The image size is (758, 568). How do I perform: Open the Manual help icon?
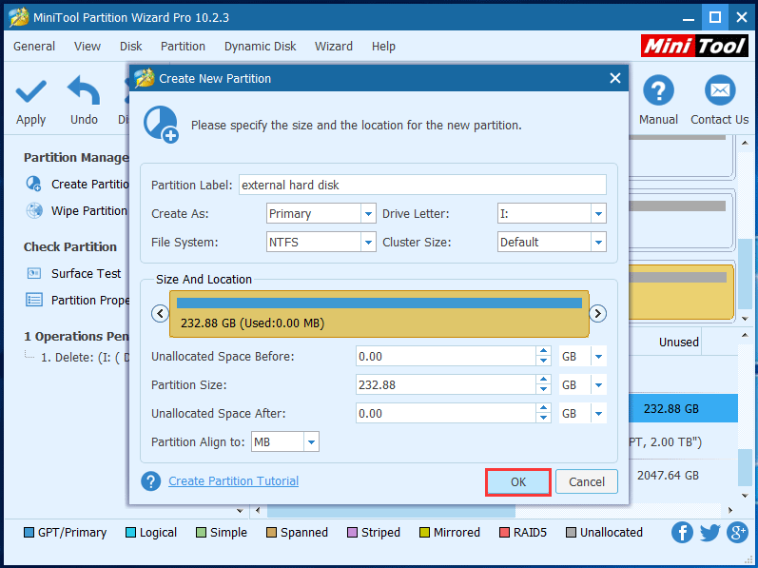(658, 90)
